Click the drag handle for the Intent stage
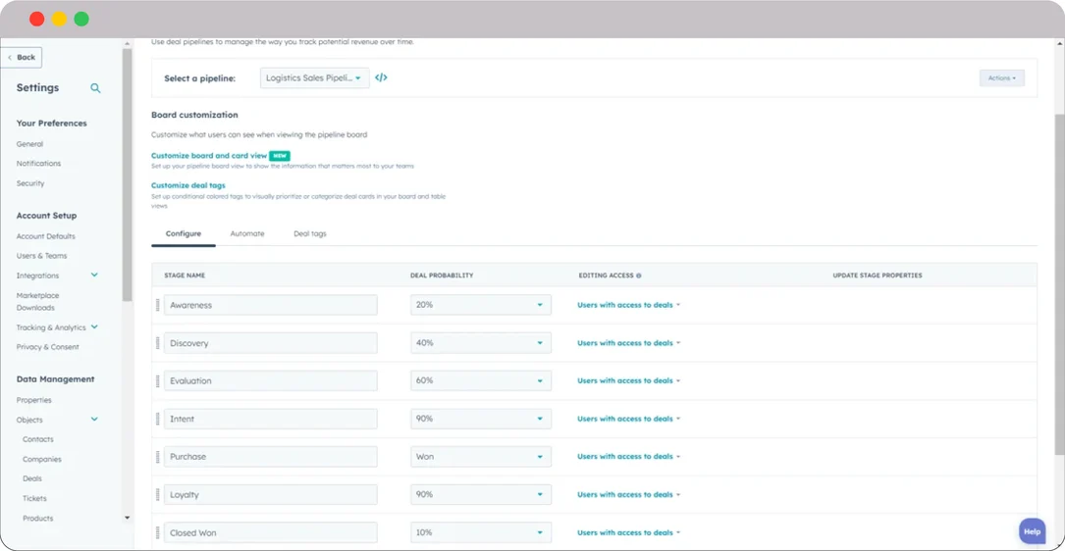Image resolution: width=1065 pixels, height=551 pixels. 158,419
